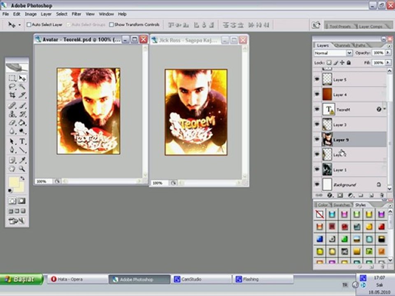
Task: Toggle Layer 9 visibility eye
Action: click(x=317, y=139)
